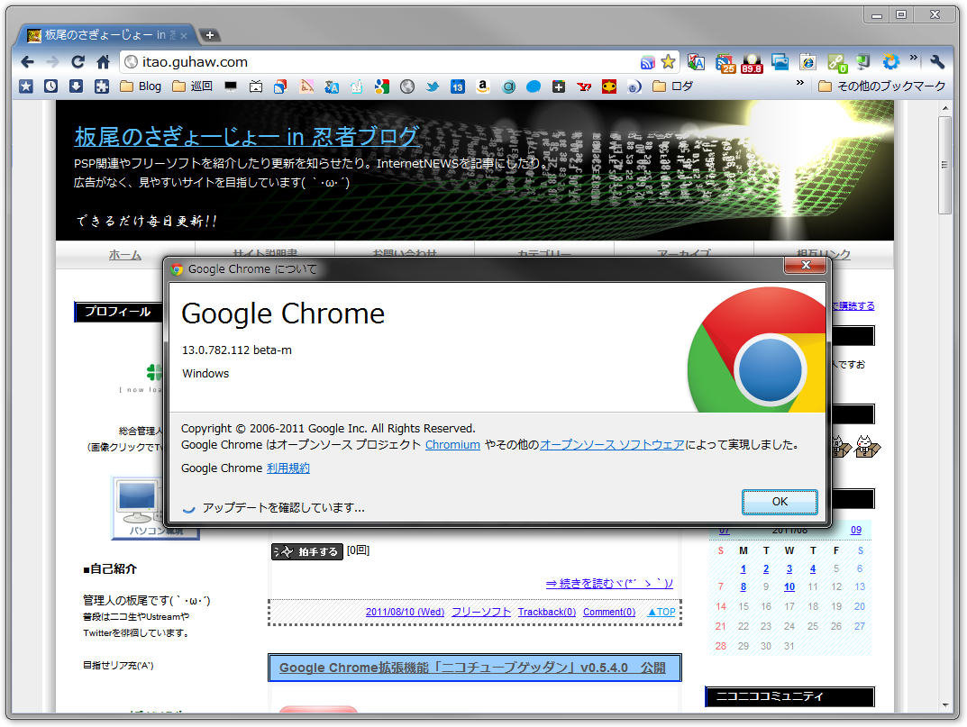Click the forward navigation arrow
The width and height of the screenshot is (967, 727).
(52, 61)
